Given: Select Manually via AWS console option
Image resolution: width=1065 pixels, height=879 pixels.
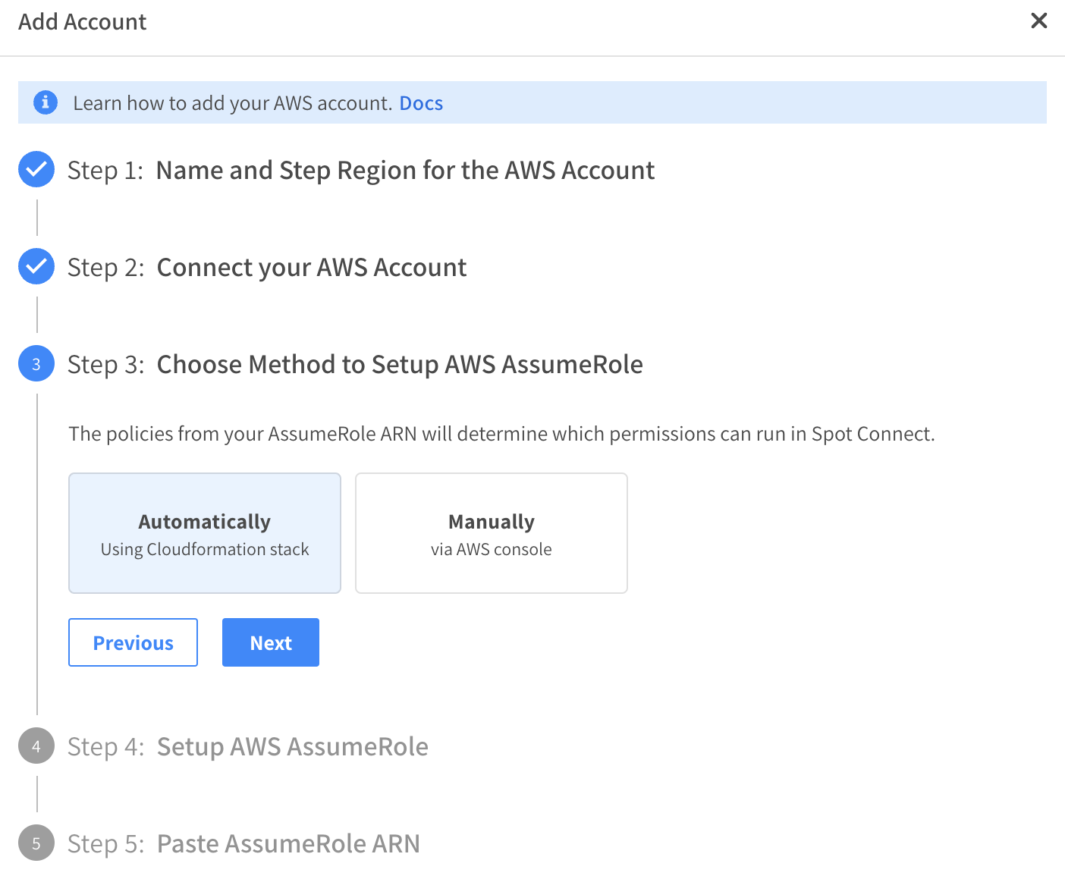Looking at the screenshot, I should (x=491, y=533).
